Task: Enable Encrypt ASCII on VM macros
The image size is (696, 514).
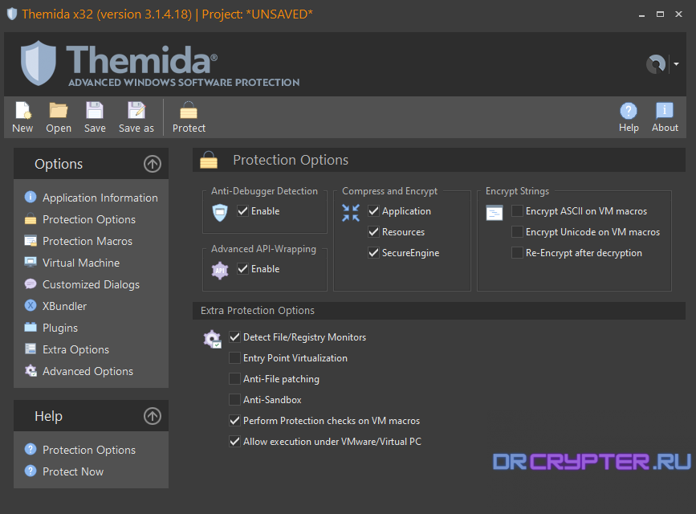Action: 517,210
